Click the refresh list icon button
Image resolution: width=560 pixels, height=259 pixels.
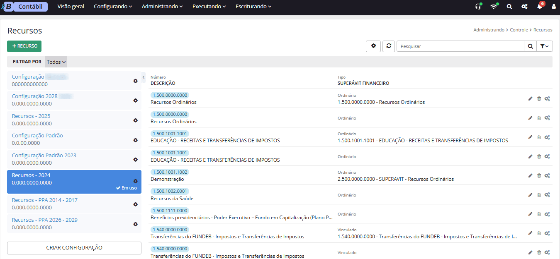[x=388, y=46]
